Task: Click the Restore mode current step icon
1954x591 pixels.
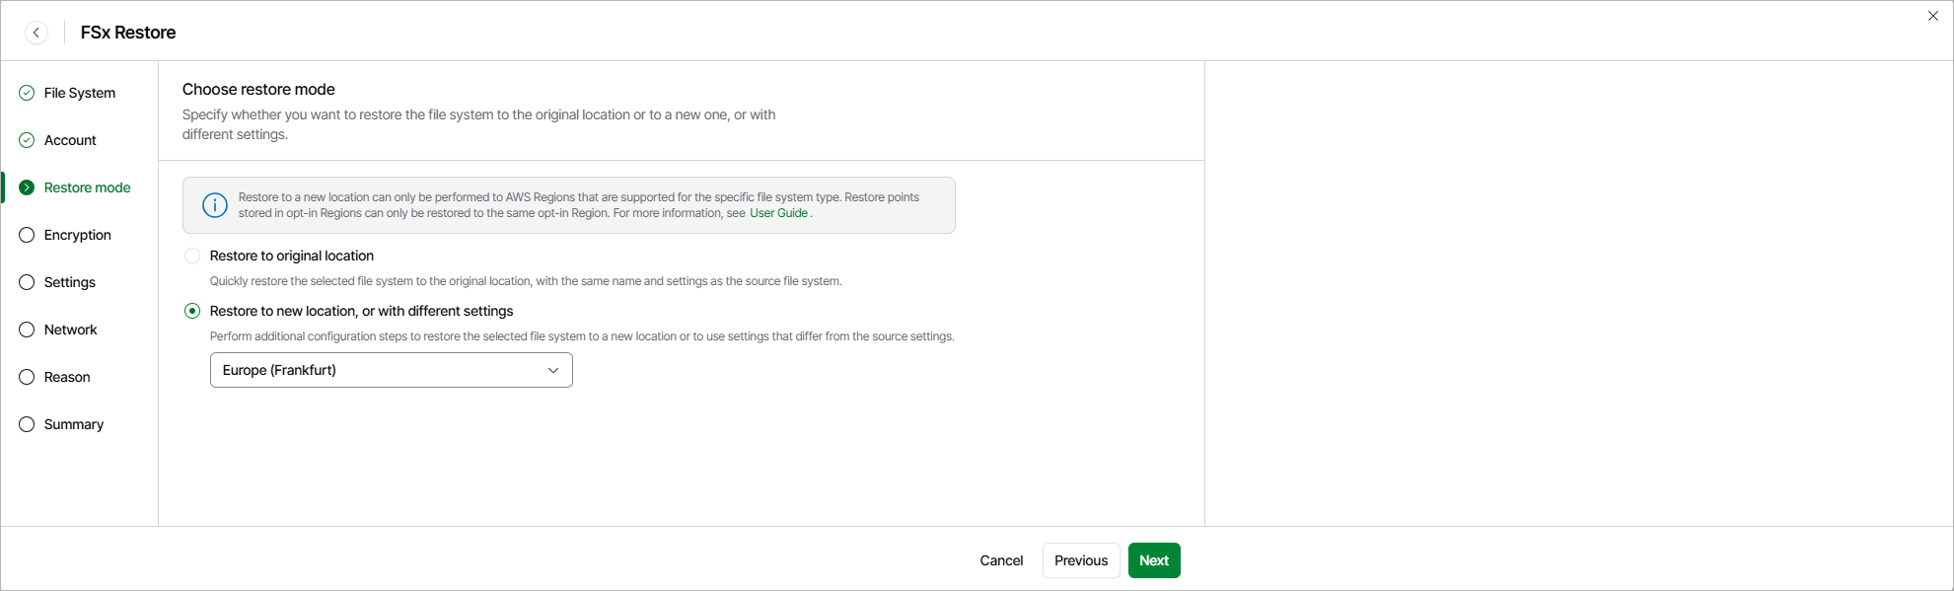Action: coord(27,187)
